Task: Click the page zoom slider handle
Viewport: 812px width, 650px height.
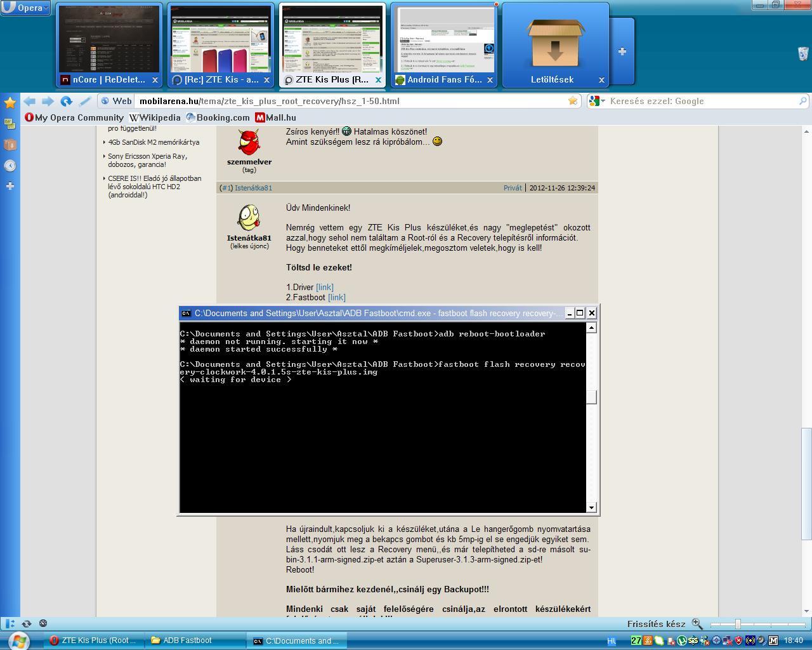Action: point(738,624)
